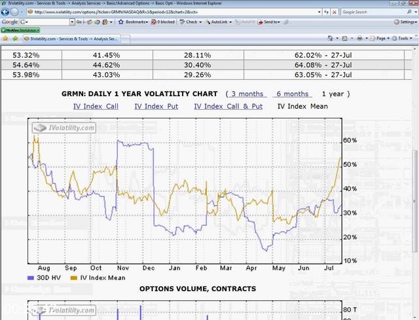
Task: Open a new blank tab
Action: [126, 39]
